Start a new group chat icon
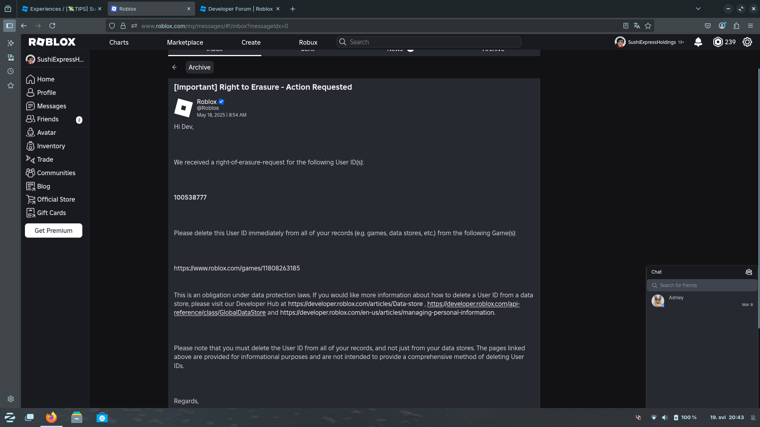Image resolution: width=760 pixels, height=427 pixels. click(x=749, y=272)
